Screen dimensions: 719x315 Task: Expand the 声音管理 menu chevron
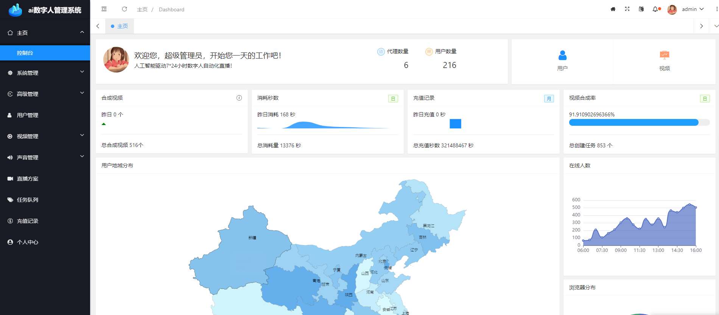point(82,156)
